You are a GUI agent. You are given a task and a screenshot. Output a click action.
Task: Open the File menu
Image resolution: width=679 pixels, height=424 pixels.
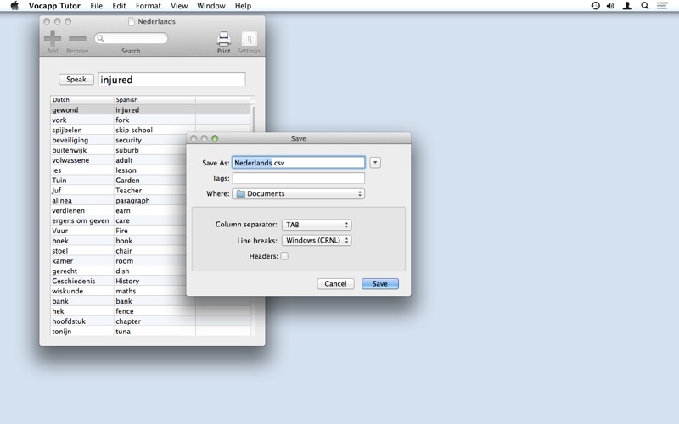pos(96,6)
